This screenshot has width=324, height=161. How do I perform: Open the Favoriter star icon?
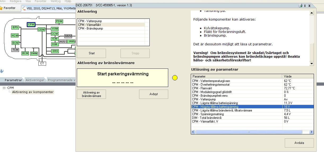coord(1,8)
